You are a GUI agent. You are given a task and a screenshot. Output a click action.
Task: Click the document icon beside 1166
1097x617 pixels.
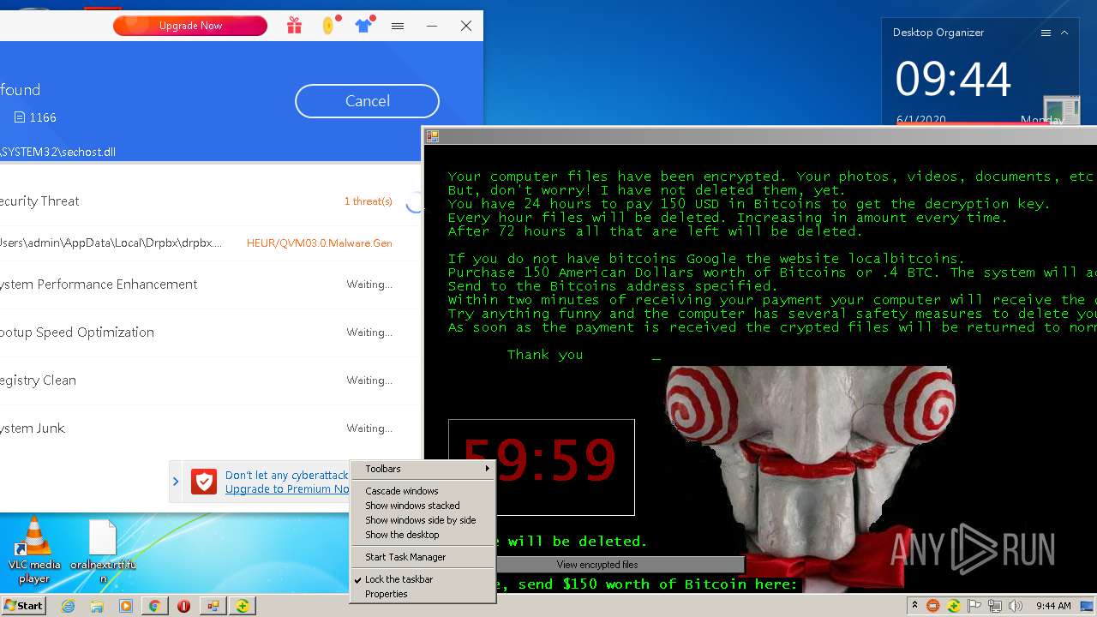19,117
